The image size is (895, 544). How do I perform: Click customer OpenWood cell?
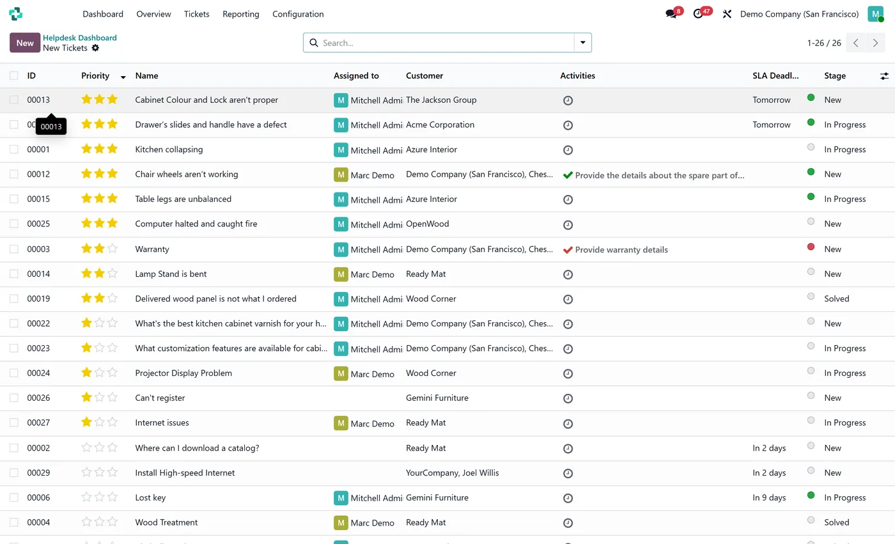(428, 224)
